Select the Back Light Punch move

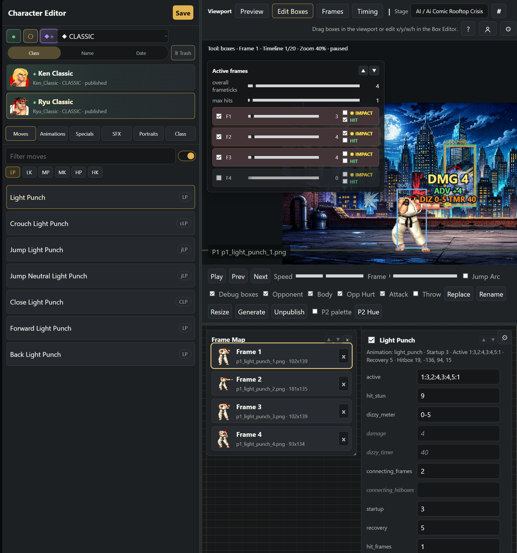point(101,354)
